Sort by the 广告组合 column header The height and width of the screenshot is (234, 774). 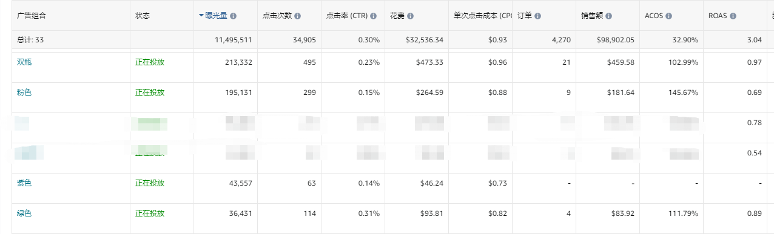pos(31,16)
